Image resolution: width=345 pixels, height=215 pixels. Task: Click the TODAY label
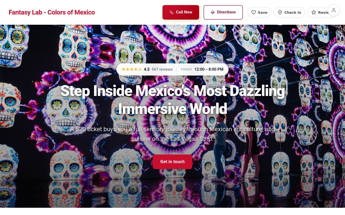[187, 69]
